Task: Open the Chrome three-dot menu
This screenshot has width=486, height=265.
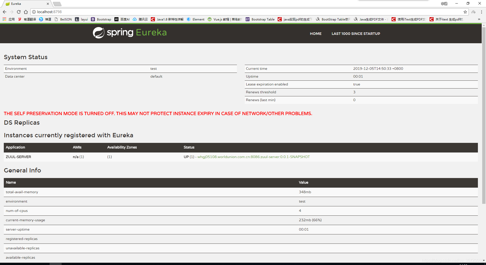Action: pyautogui.click(x=481, y=12)
